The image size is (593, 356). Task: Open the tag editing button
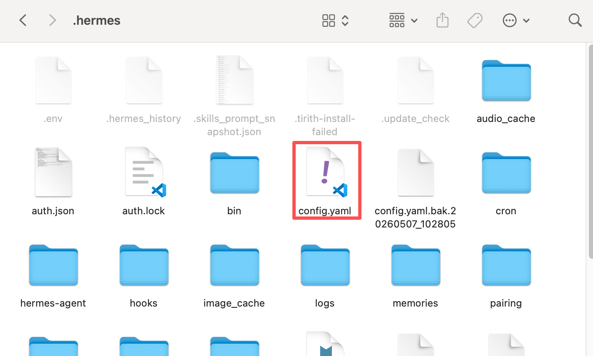click(x=475, y=20)
